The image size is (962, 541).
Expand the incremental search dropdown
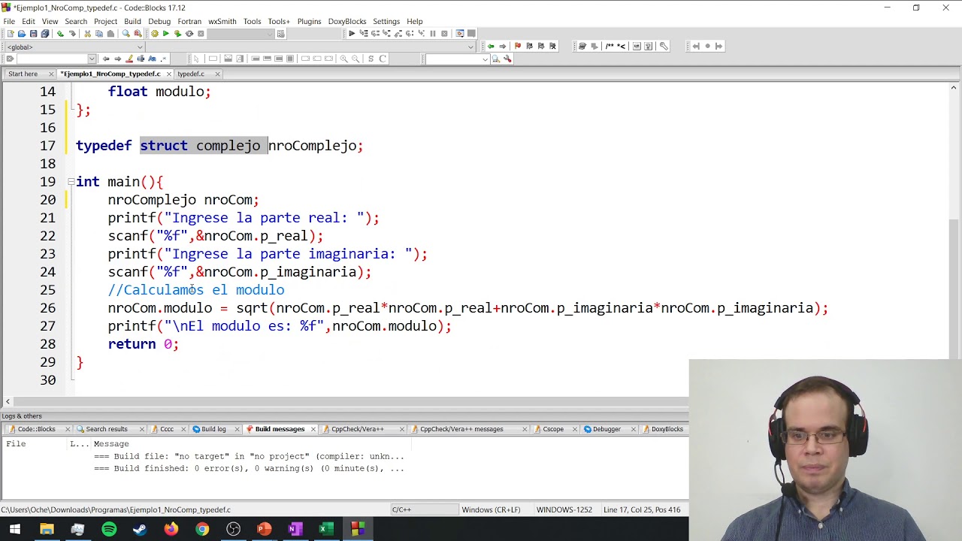click(92, 59)
